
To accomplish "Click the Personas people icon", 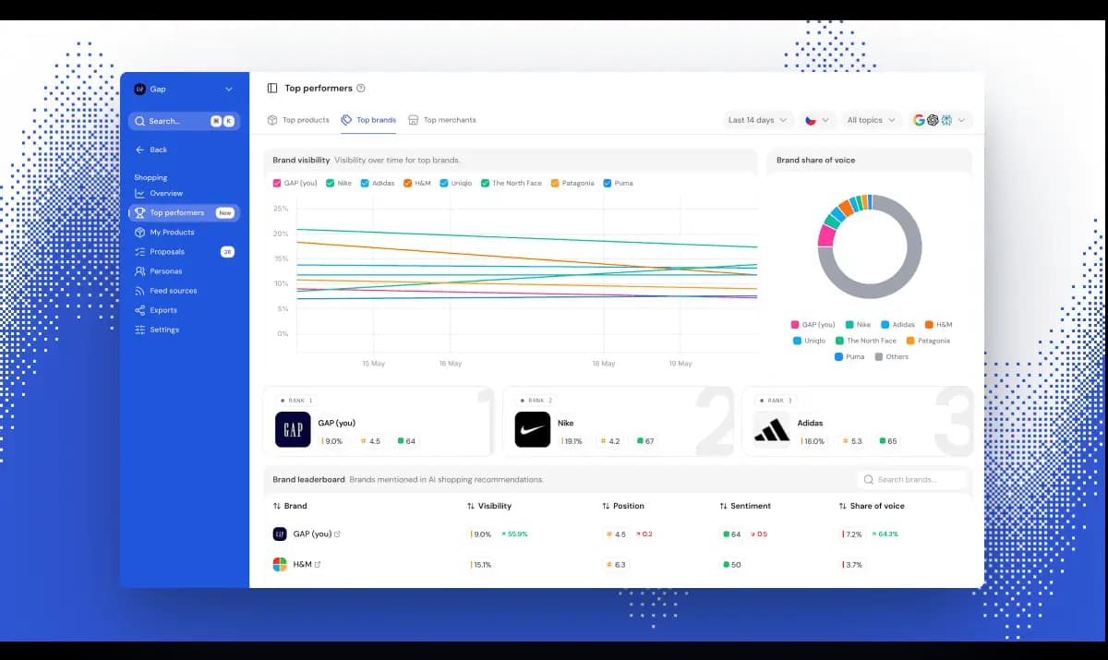I will click(x=139, y=271).
